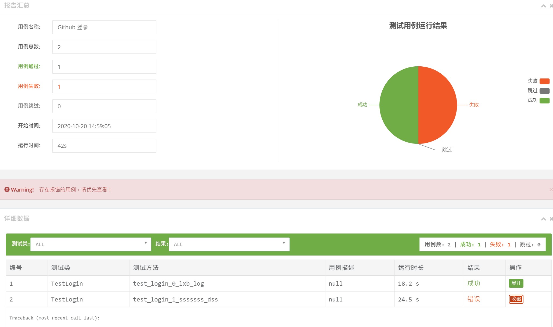Click the 错误 result in row 2
The image size is (553, 327).
coord(474,299)
